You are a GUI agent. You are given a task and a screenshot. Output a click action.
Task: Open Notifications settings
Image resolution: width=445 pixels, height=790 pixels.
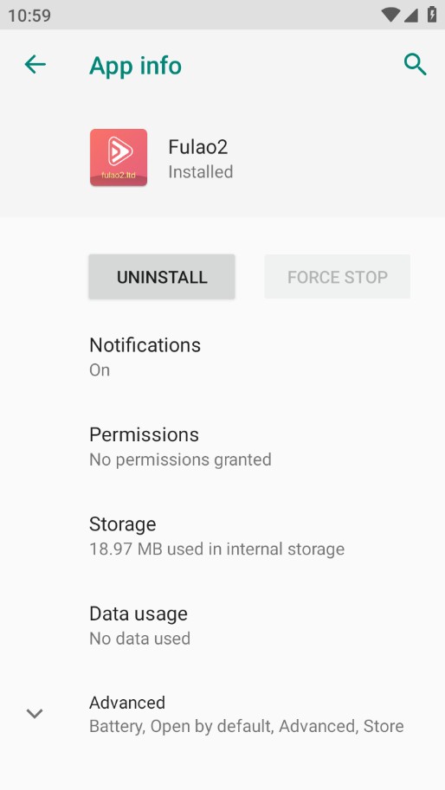point(222,356)
